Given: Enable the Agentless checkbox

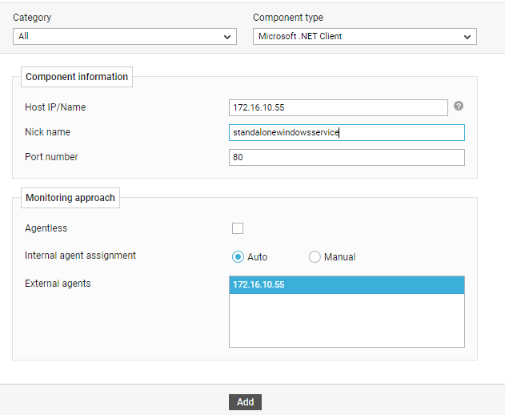Looking at the screenshot, I should point(238,228).
